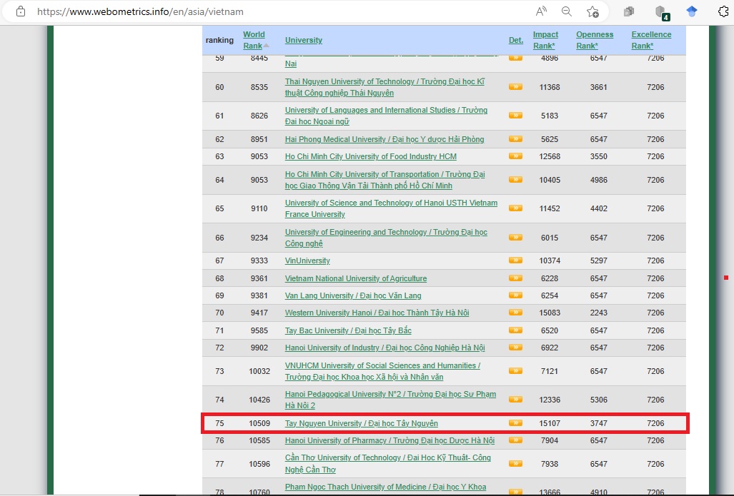Sort table by World Rank header
This screenshot has height=496, width=734.
point(254,40)
